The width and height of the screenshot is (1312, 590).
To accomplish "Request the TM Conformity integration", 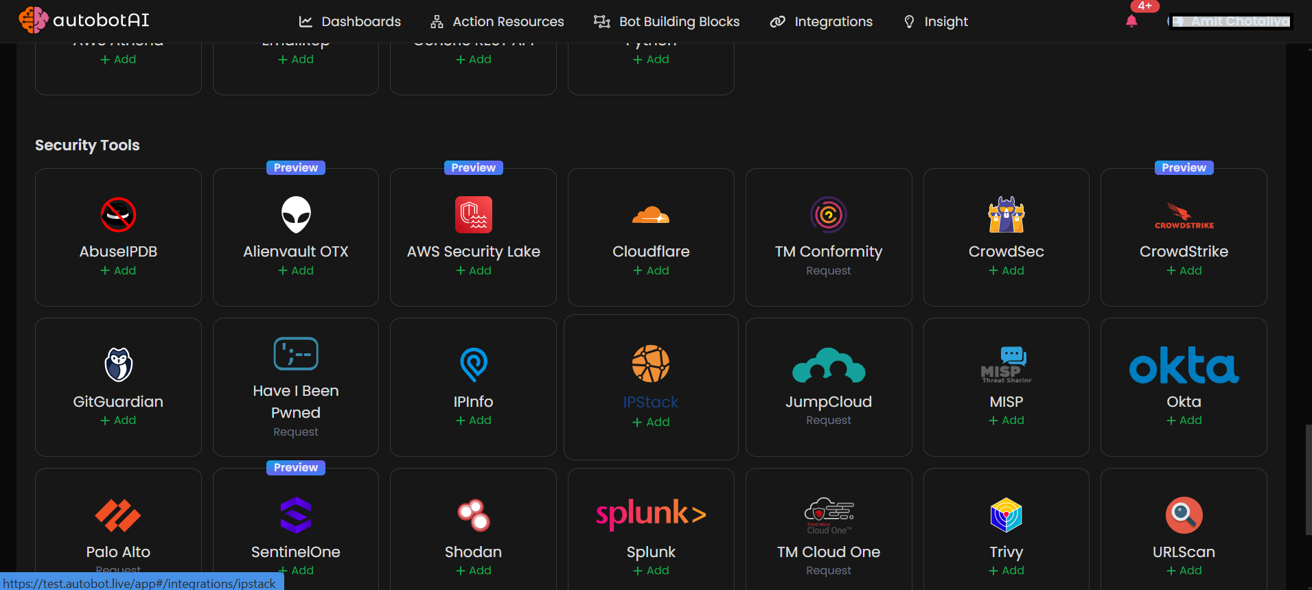I will click(828, 270).
